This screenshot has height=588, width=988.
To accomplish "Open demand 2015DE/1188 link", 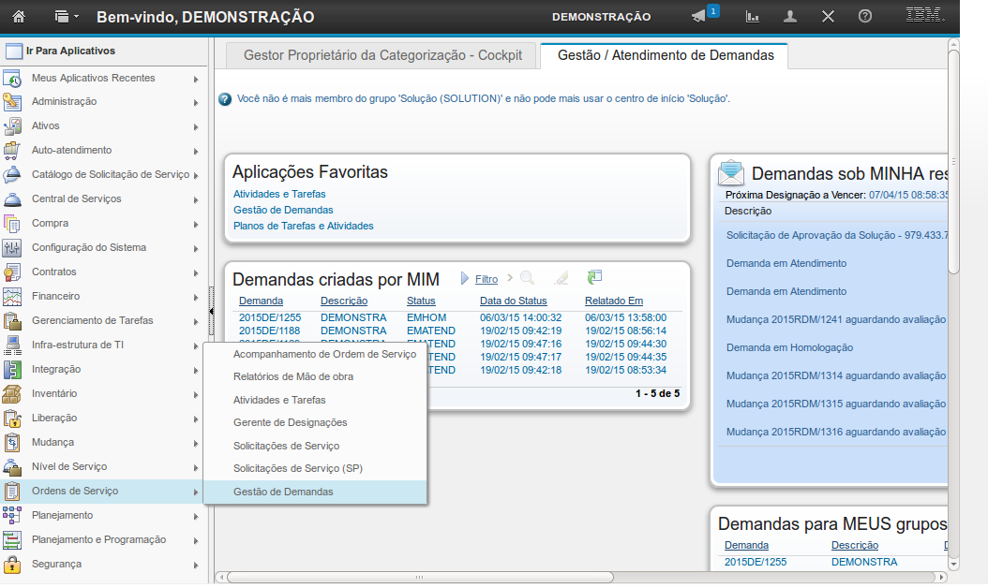I will [x=269, y=331].
